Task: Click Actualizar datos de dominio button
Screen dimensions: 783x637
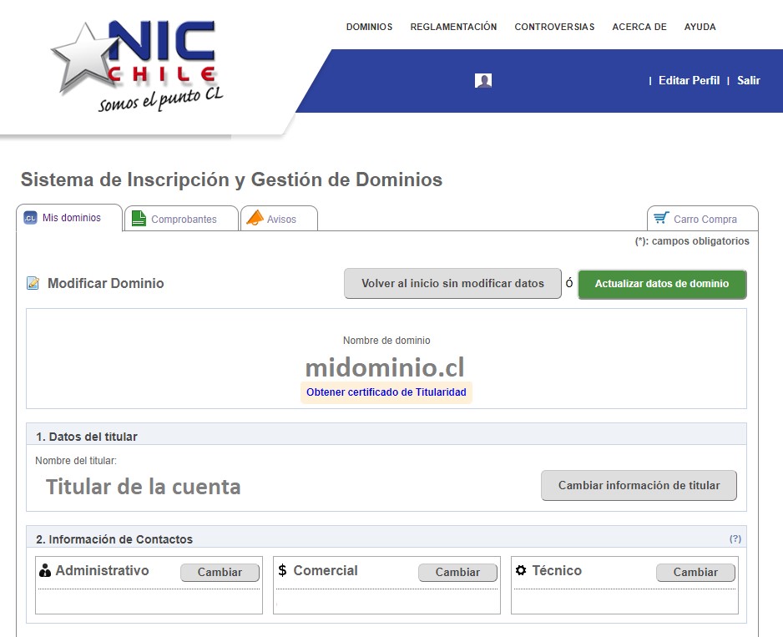Action: (662, 284)
